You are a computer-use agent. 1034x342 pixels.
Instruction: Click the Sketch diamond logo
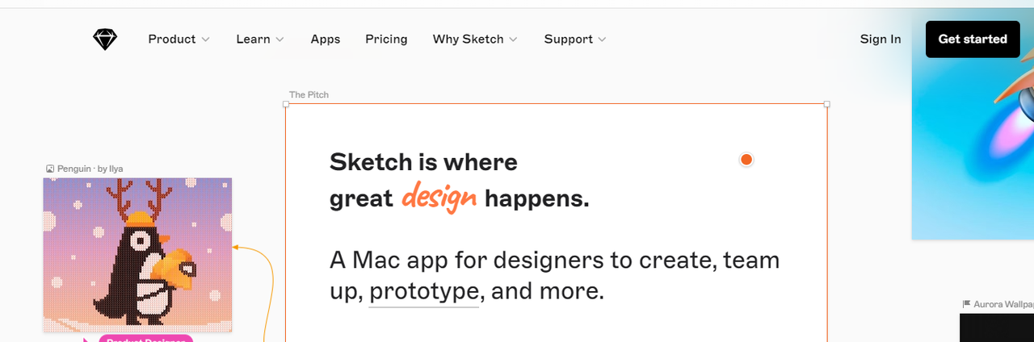[105, 40]
